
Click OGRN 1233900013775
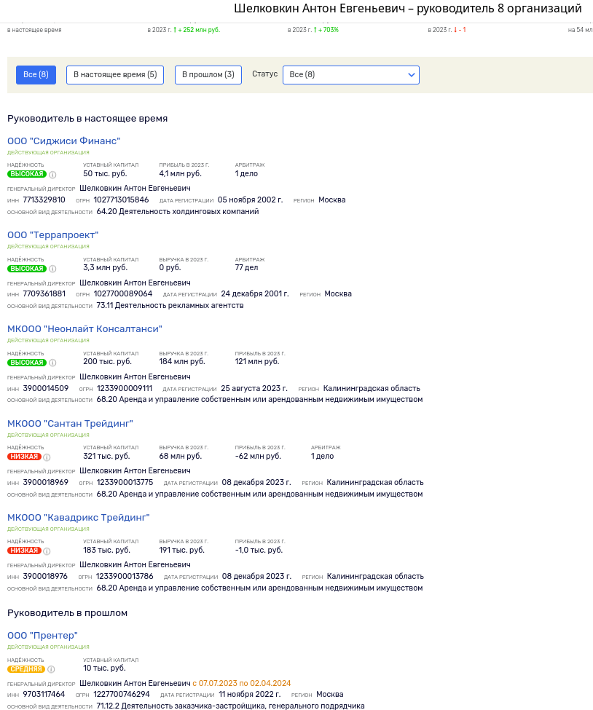pos(125,482)
